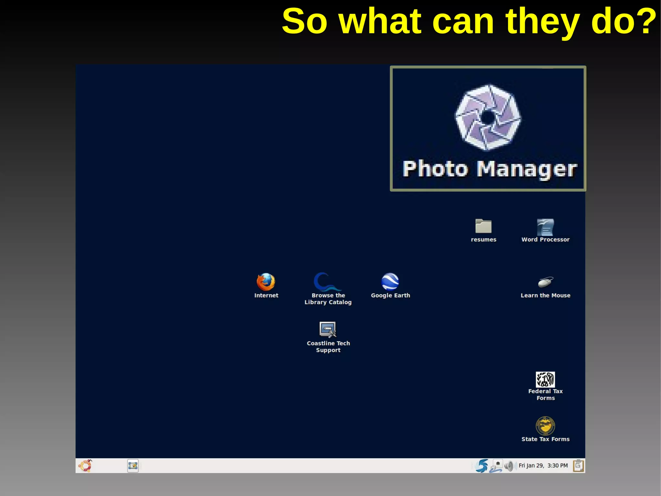Click the Photo Manager text label
Image resolution: width=661 pixels, height=496 pixels.
pyautogui.click(x=489, y=169)
